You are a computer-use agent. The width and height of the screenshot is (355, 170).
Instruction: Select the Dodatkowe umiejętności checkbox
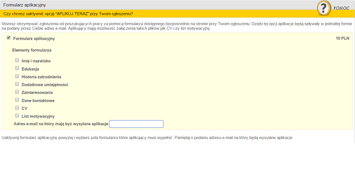[x=17, y=84]
